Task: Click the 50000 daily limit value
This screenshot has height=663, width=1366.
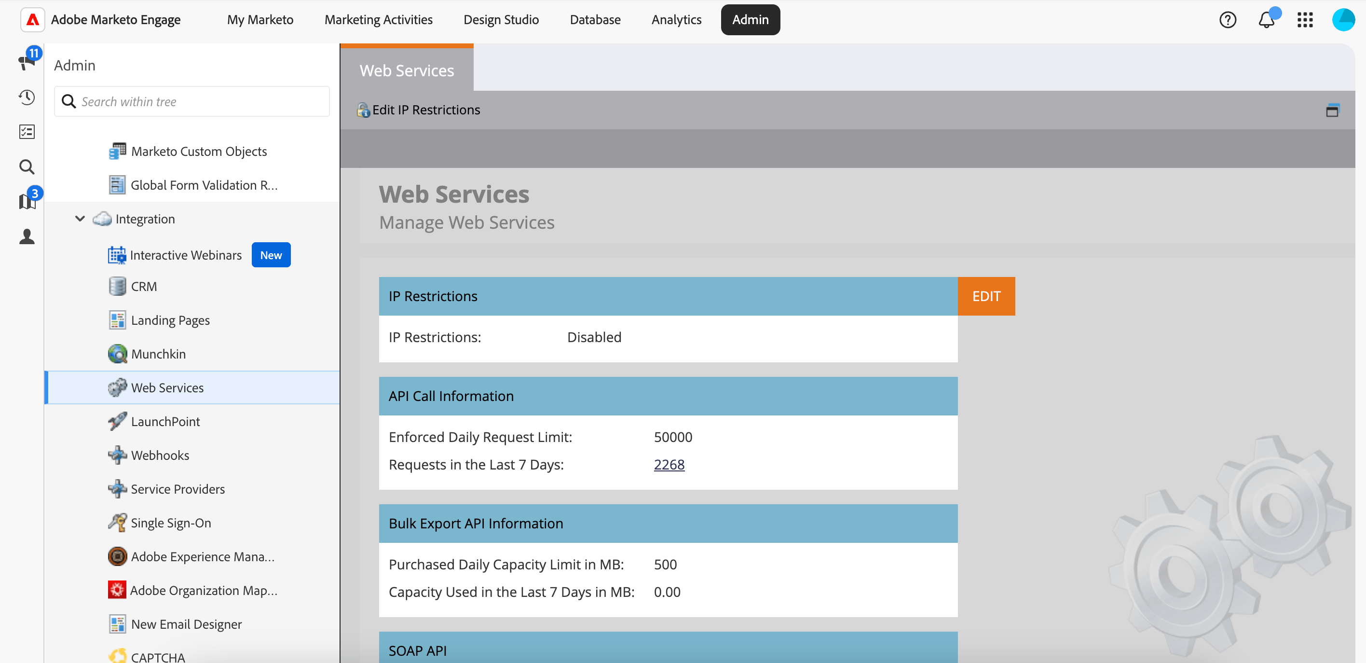Action: pos(673,437)
